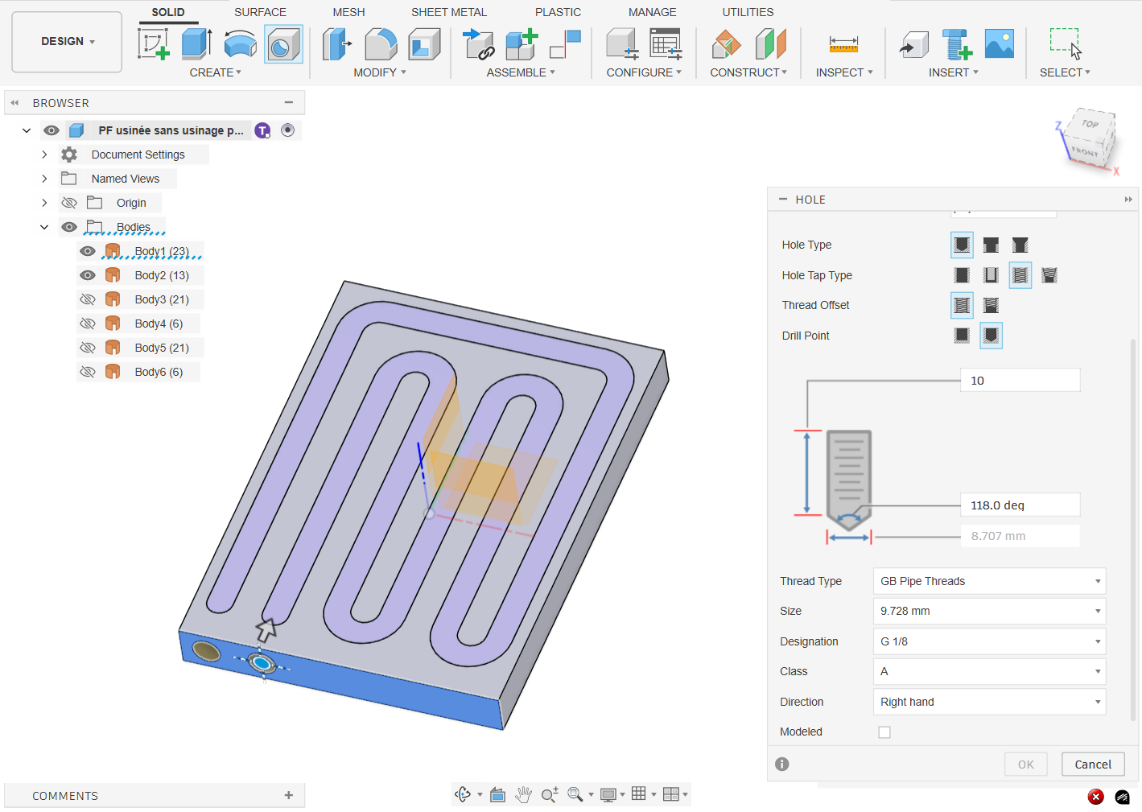Image resolution: width=1142 pixels, height=812 pixels.
Task: Open the Thread Type dropdown
Action: coord(989,580)
